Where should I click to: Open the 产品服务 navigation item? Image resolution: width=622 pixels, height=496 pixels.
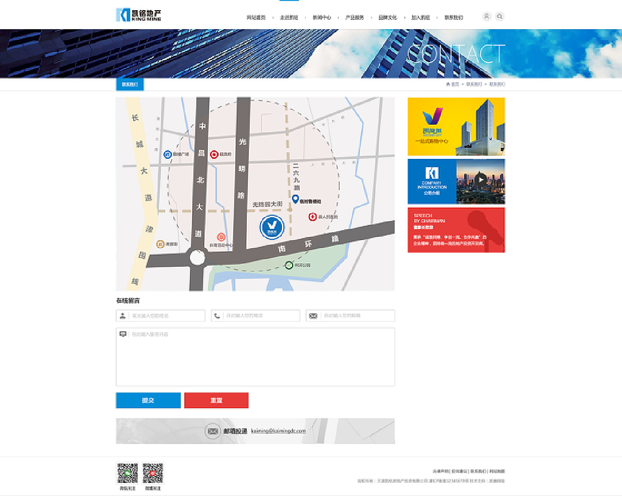click(355, 17)
